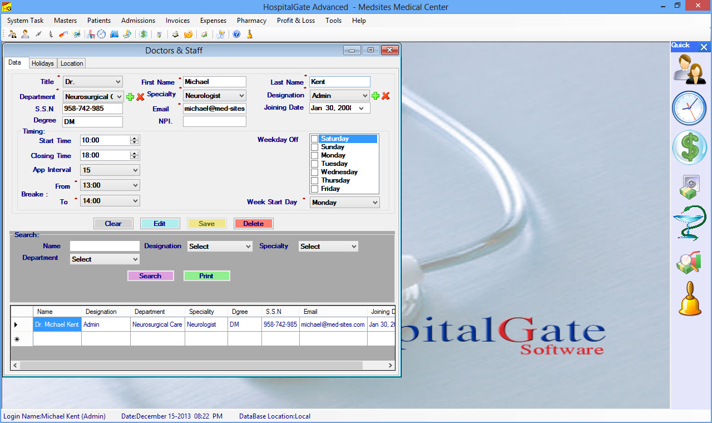Expand the Week Start Day dropdown
Viewport: 712px width, 423px height.
374,203
